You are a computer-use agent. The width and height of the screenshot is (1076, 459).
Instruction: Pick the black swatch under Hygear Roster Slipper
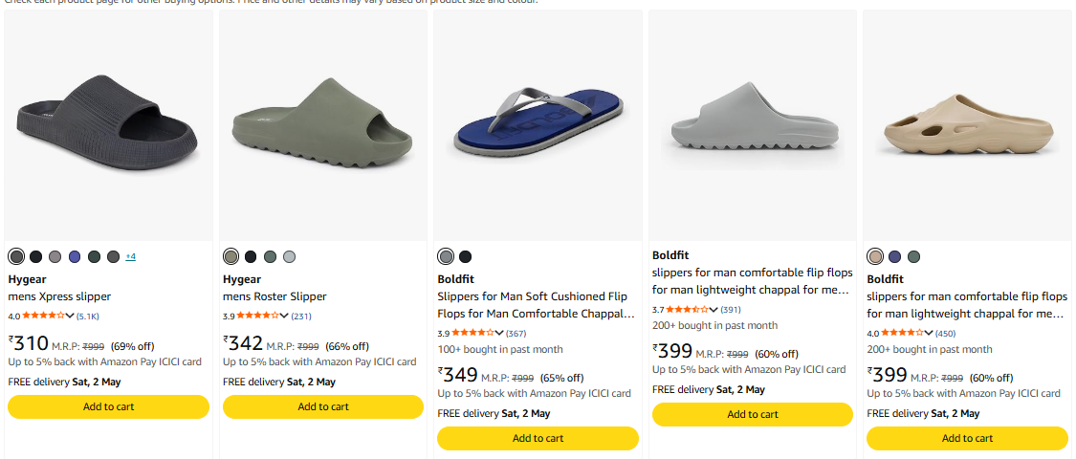point(251,256)
